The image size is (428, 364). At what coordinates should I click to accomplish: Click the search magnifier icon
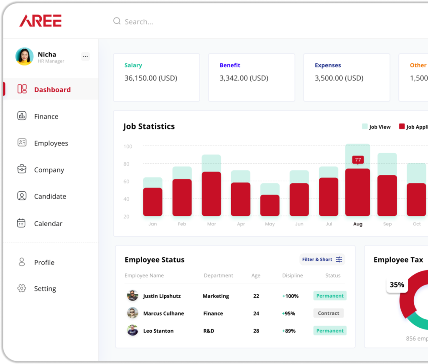117,21
